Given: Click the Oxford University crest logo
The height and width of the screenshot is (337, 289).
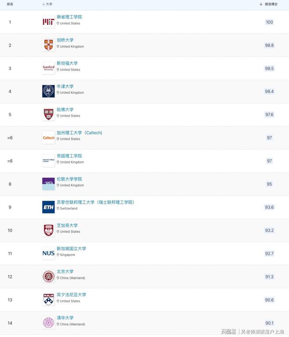Looking at the screenshot, I should coord(48,91).
